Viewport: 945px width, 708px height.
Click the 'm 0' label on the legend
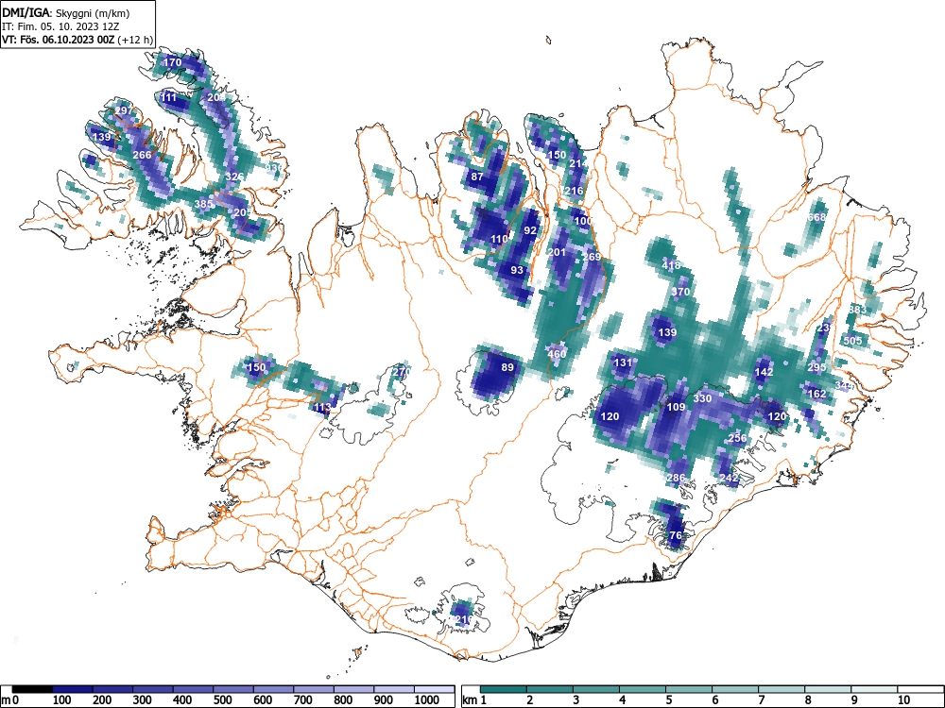tap(10, 700)
